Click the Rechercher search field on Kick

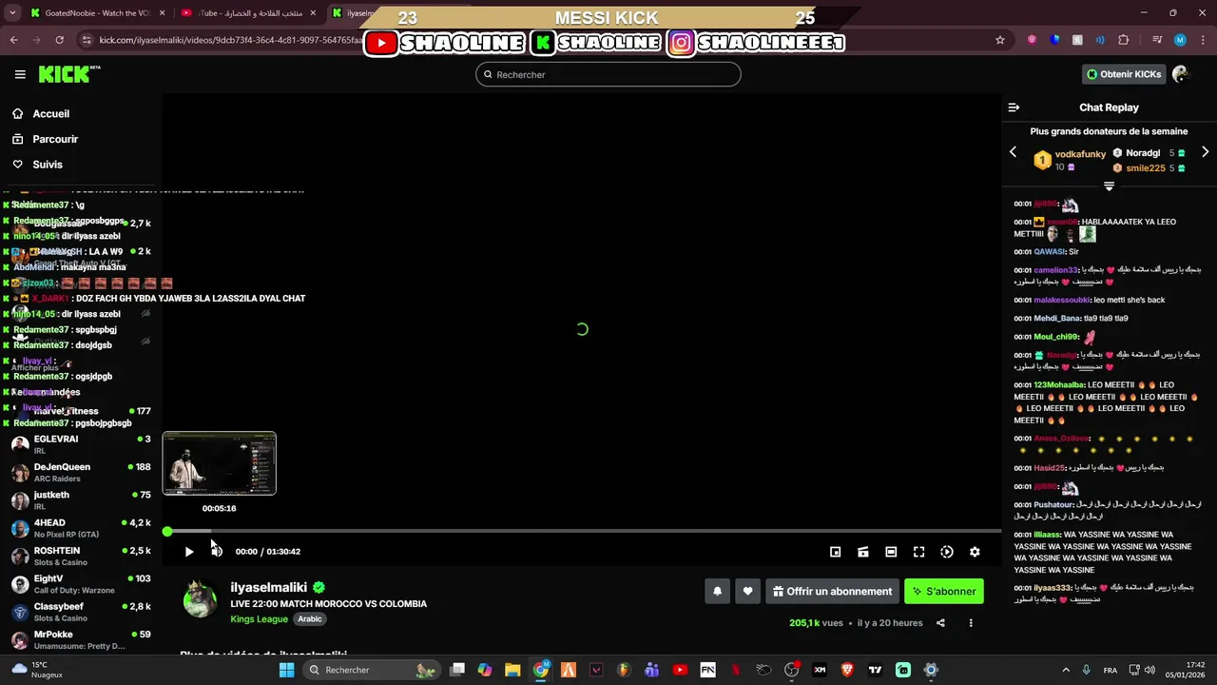[x=608, y=74]
